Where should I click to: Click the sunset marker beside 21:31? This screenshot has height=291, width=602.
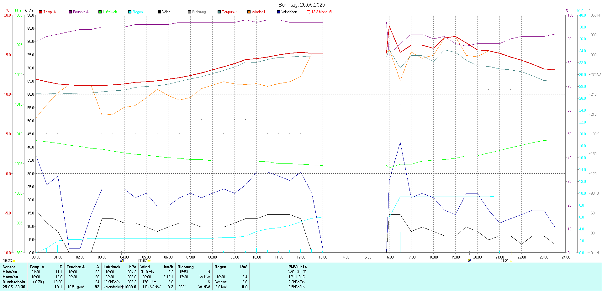tap(511, 261)
